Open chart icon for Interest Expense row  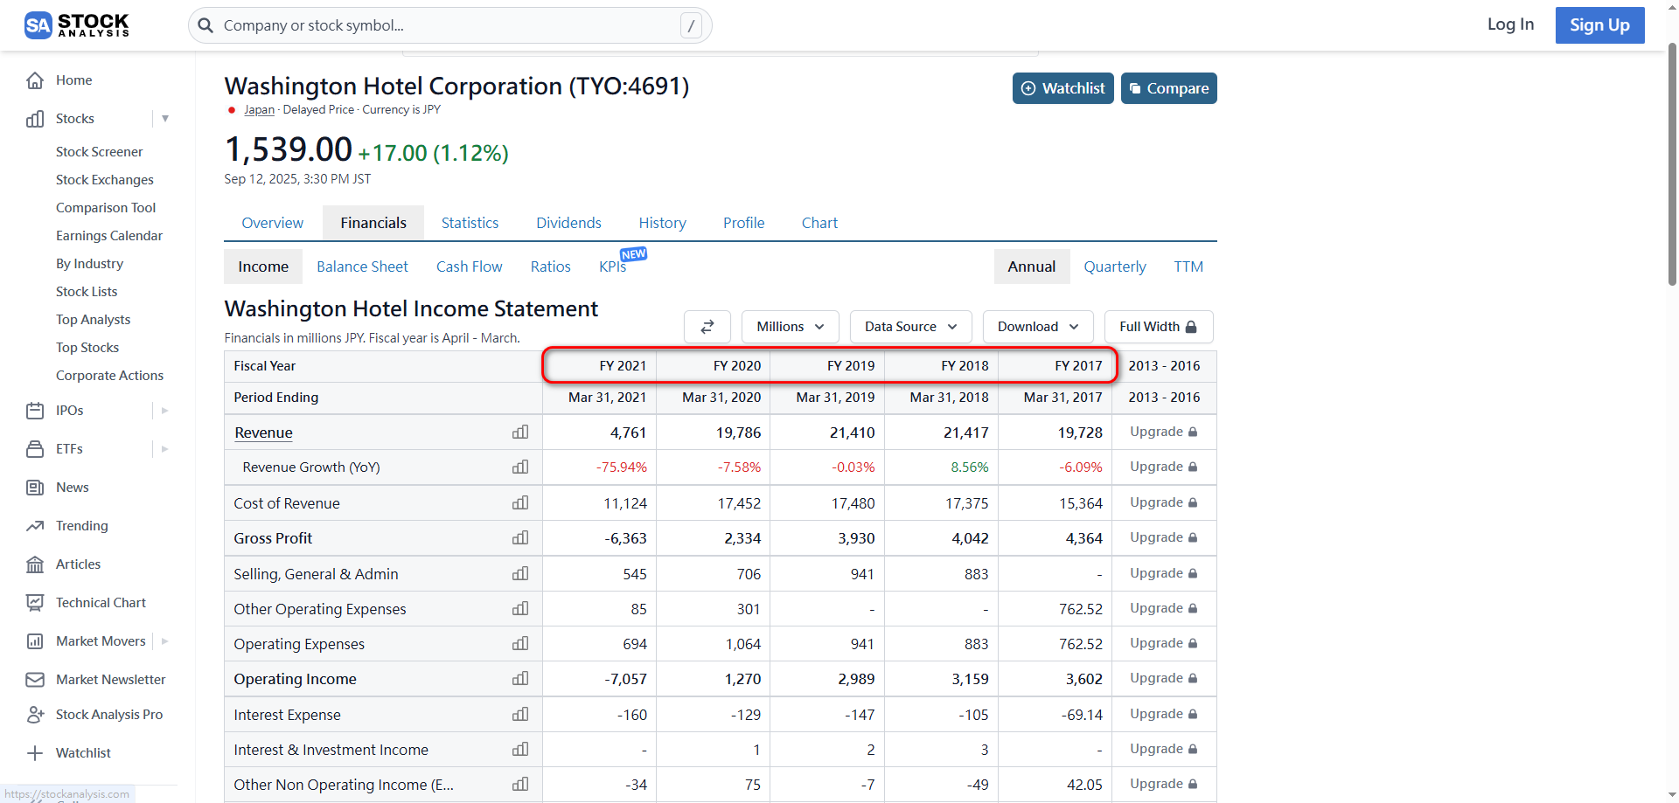(x=520, y=714)
